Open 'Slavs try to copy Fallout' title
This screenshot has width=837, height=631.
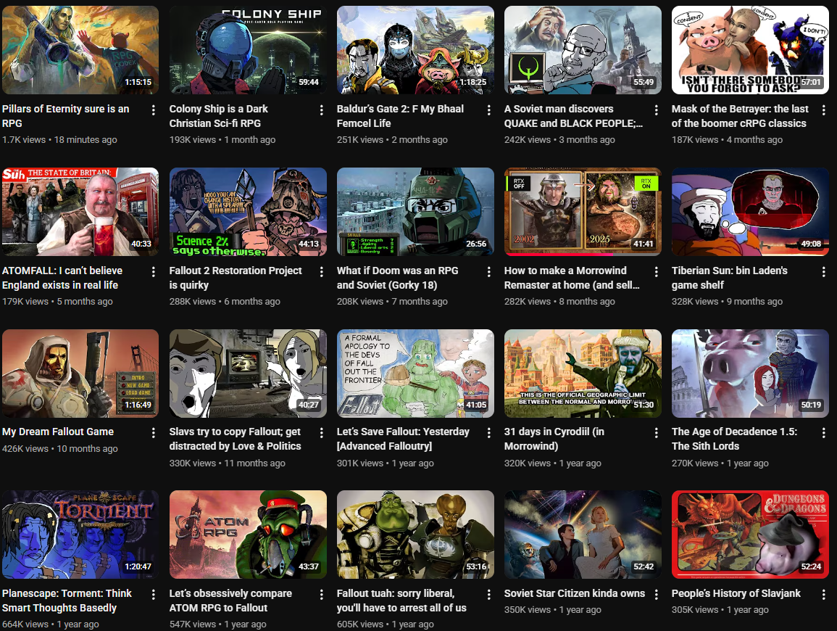point(236,439)
